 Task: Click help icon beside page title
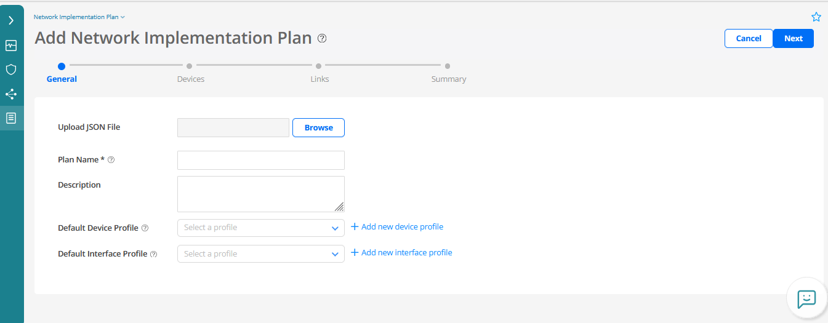coord(322,38)
